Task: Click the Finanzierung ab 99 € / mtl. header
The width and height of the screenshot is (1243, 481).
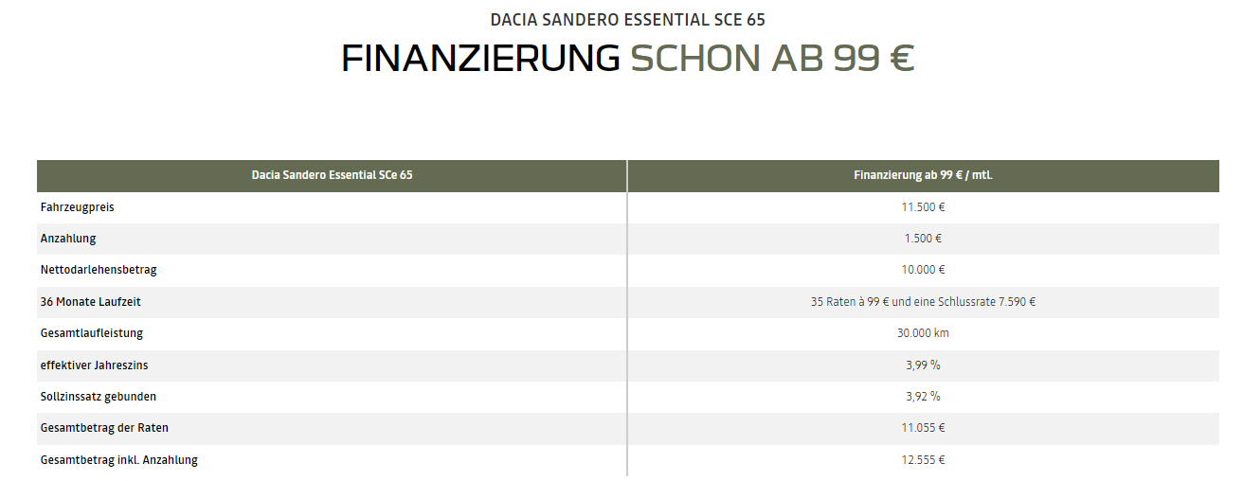Action: coord(924,175)
